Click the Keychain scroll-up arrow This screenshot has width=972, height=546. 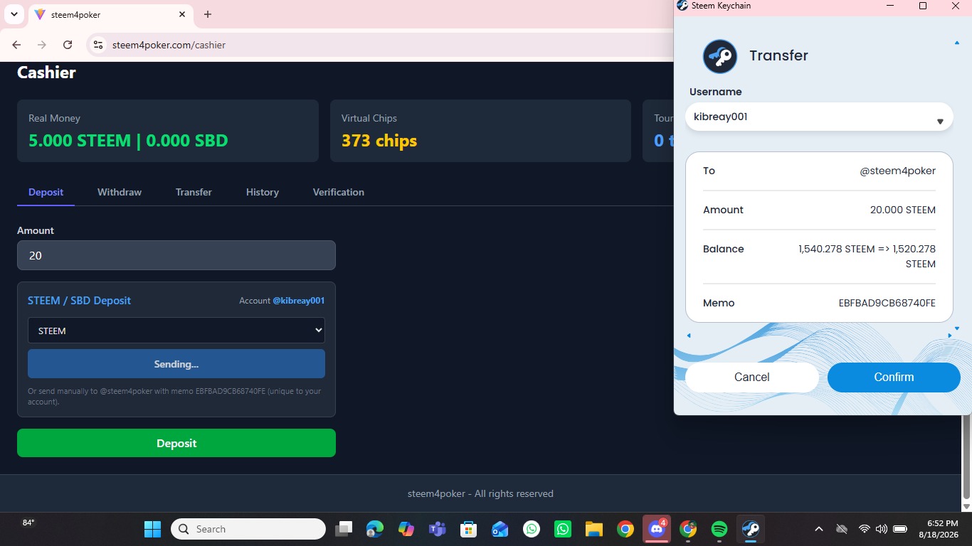coord(957,43)
